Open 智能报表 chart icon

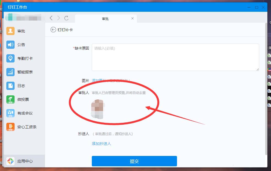(x=10, y=72)
